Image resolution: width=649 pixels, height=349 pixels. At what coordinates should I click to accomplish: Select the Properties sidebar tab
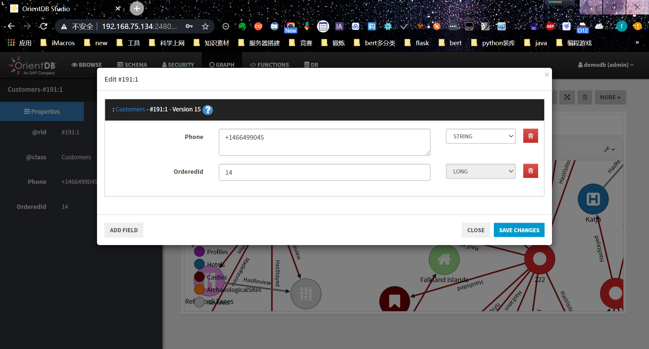42,111
